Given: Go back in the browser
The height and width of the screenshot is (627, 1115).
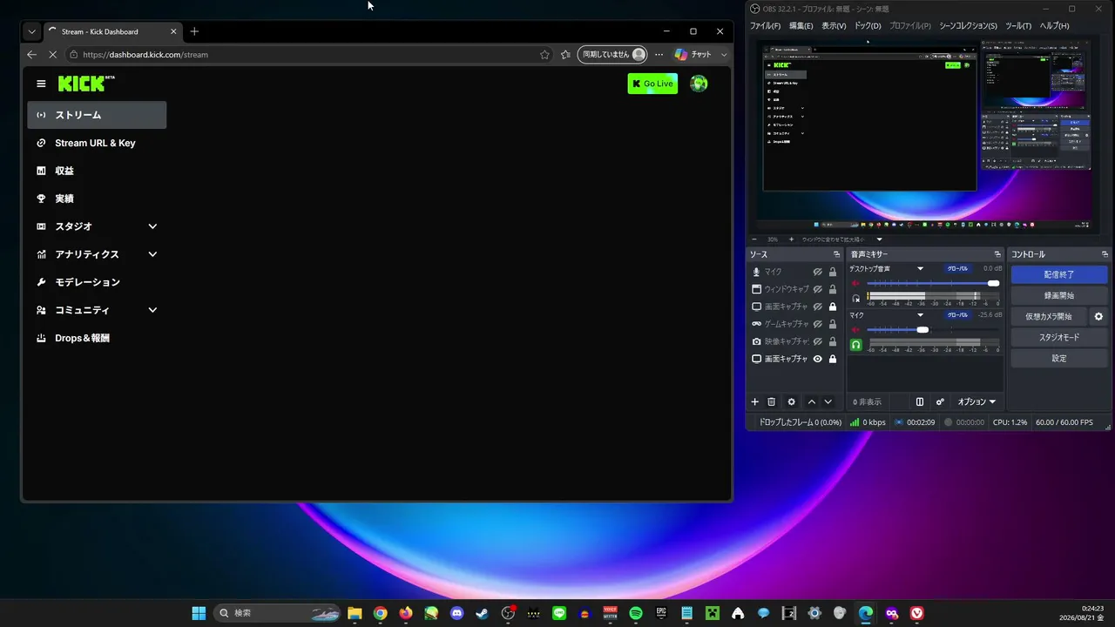Looking at the screenshot, I should point(32,54).
